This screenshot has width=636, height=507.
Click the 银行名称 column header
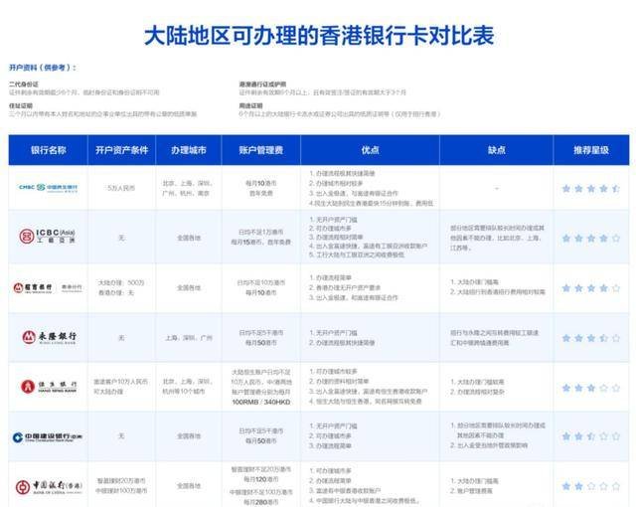point(49,150)
